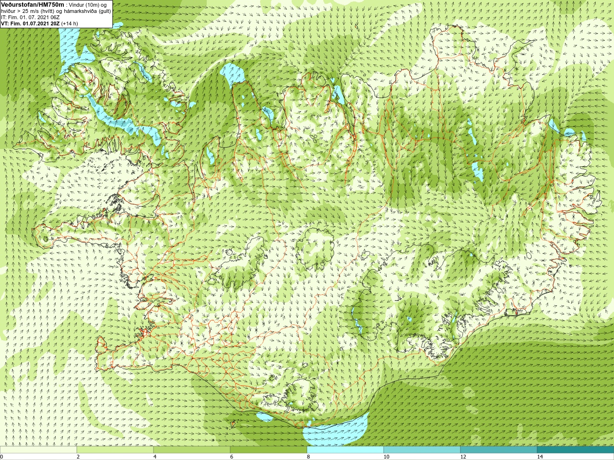Image resolution: width=614 pixels, height=460 pixels.
Task: Pick the light green 2–4 m/s scale swatch
Action: pyautogui.click(x=115, y=450)
